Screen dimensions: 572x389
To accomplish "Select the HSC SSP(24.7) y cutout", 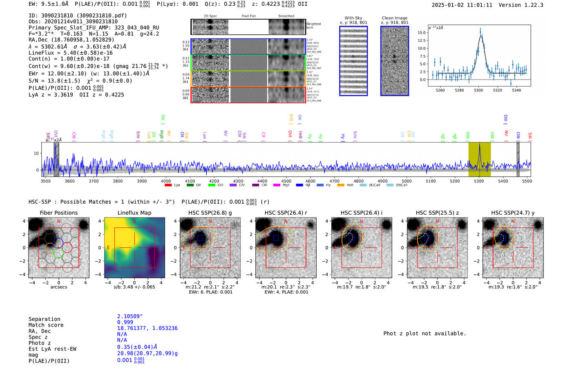I will [513, 248].
